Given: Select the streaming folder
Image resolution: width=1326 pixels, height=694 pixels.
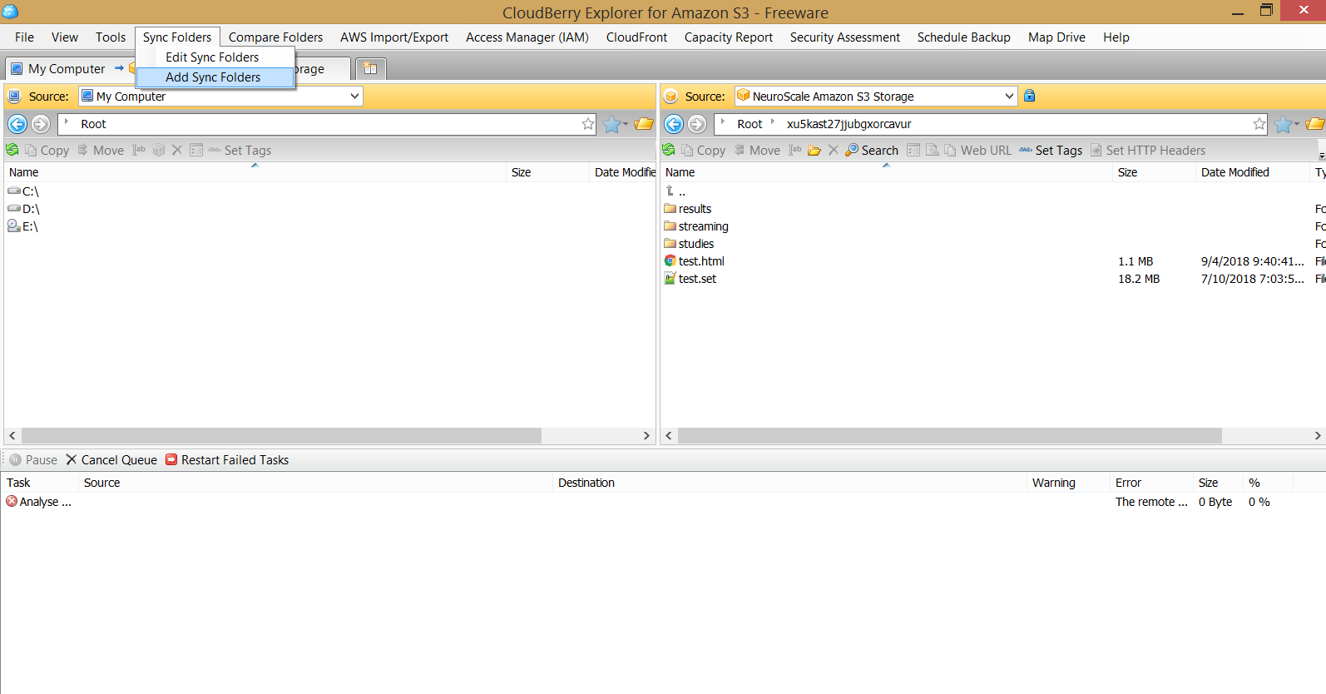Looking at the screenshot, I should [x=696, y=226].
